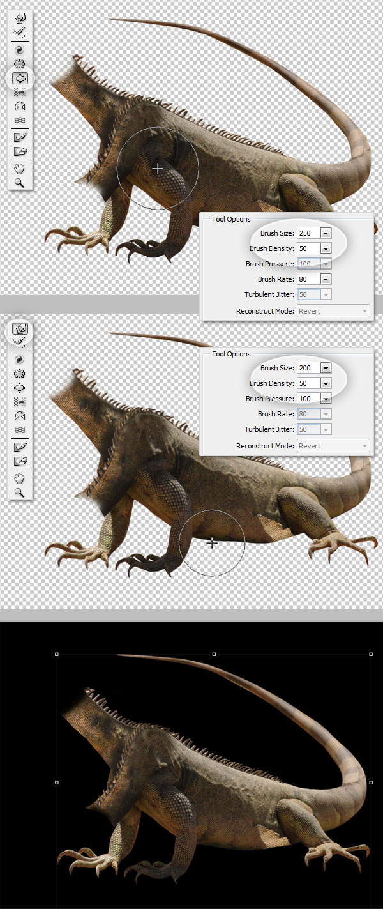Open Brush Density dropdown in Brush Size 200 panel
383x909 pixels.
tap(326, 383)
